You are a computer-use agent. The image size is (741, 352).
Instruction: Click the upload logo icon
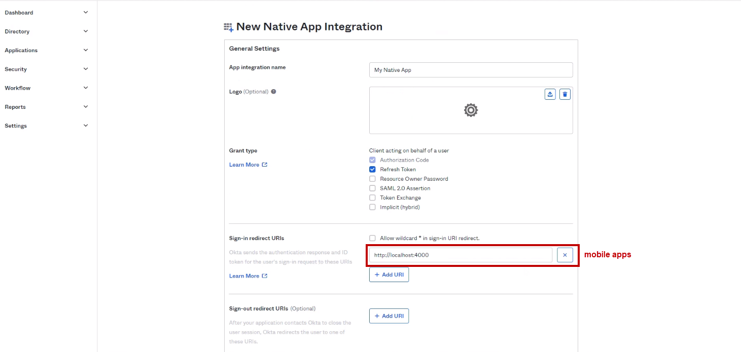click(550, 94)
